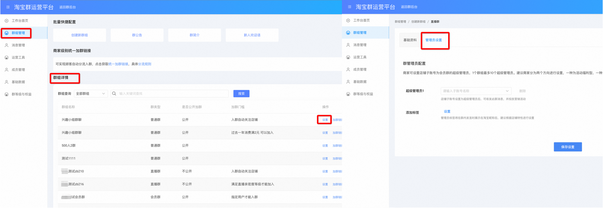
Task: Click 删除 beside the 超级管理员1 field
Action: click(522, 91)
